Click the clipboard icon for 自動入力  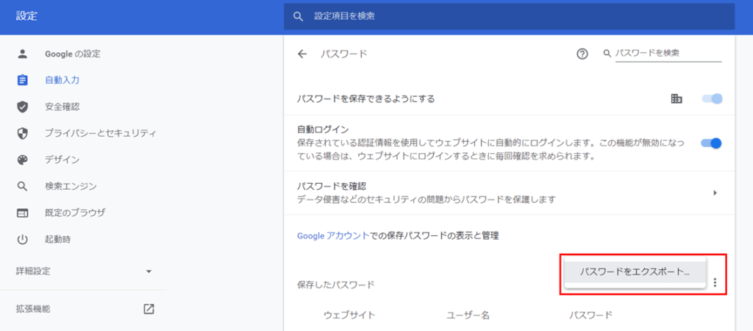coord(23,80)
